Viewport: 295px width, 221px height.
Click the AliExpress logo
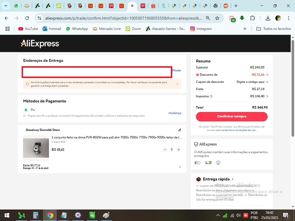coord(40,43)
